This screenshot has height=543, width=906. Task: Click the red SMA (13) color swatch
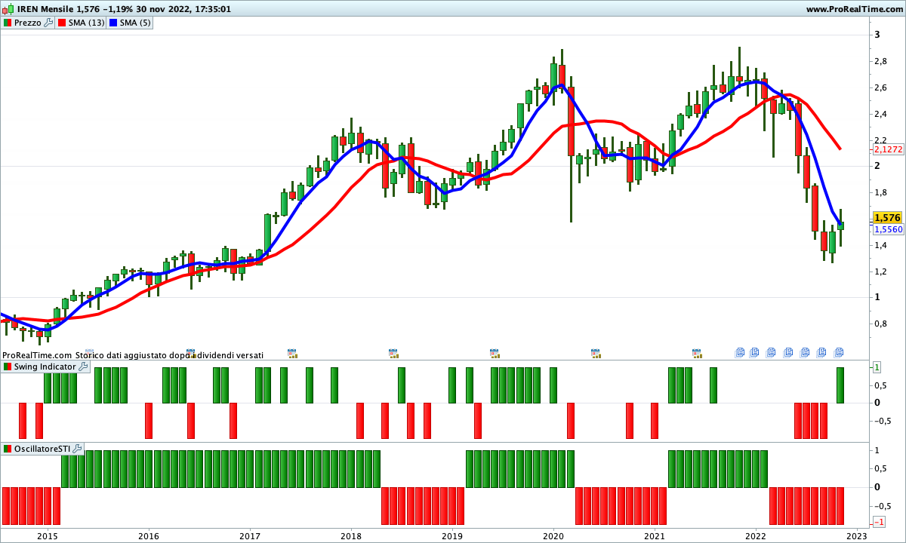point(62,23)
